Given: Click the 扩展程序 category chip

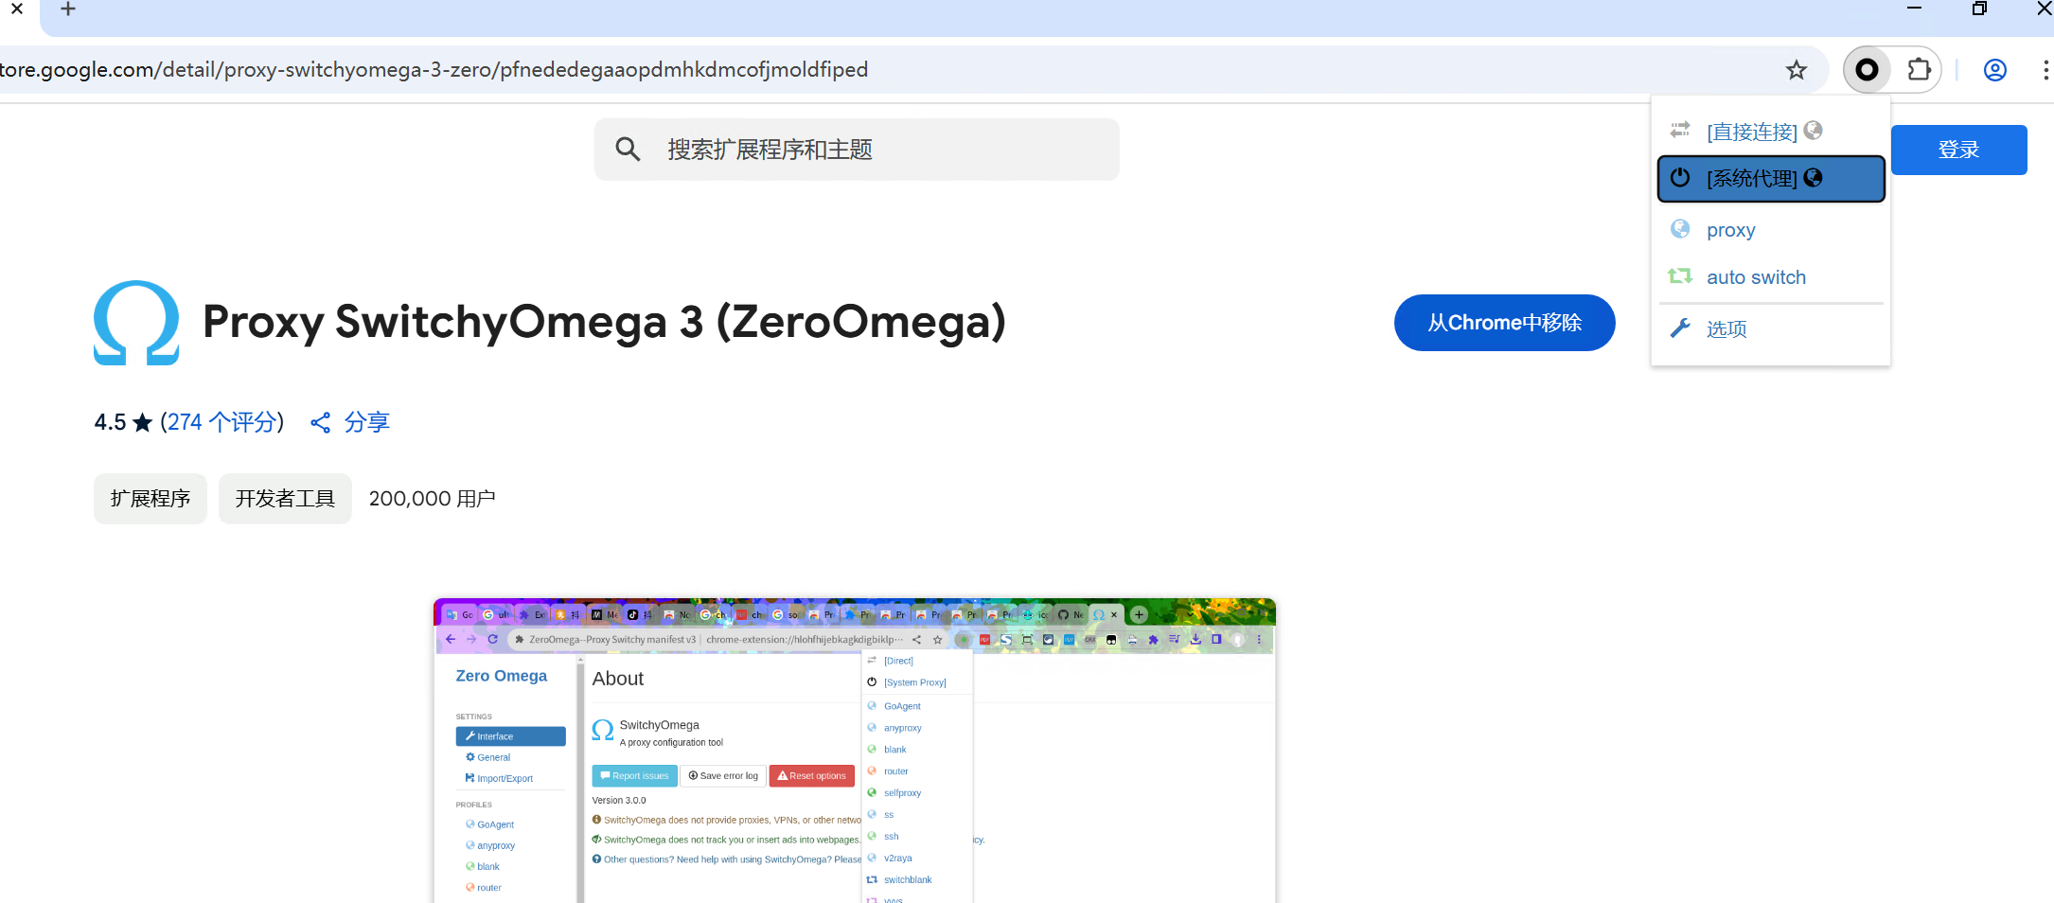Looking at the screenshot, I should tap(151, 499).
